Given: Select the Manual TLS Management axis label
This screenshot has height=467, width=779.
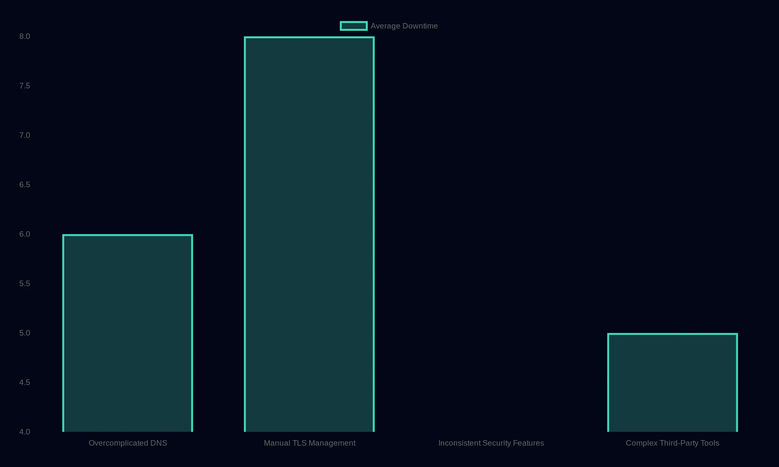Looking at the screenshot, I should click(310, 443).
